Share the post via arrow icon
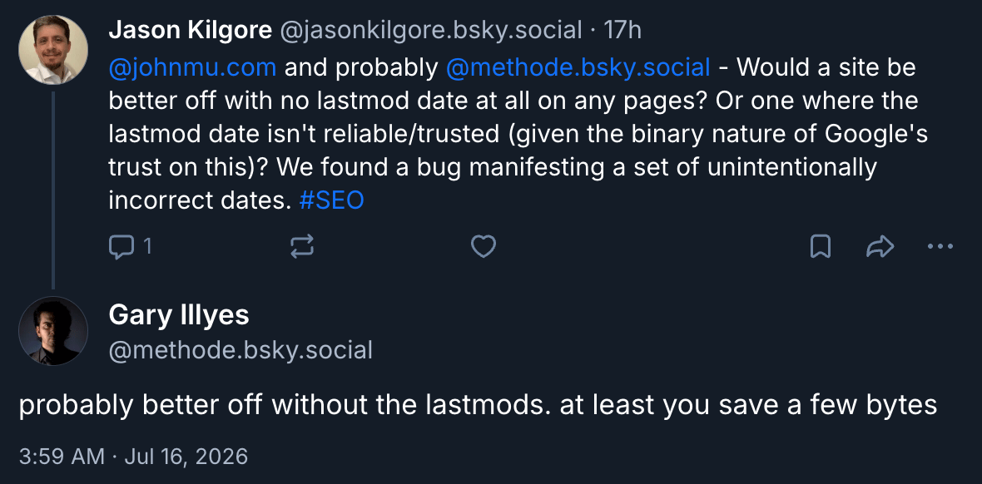Image resolution: width=982 pixels, height=484 pixels. 880,247
